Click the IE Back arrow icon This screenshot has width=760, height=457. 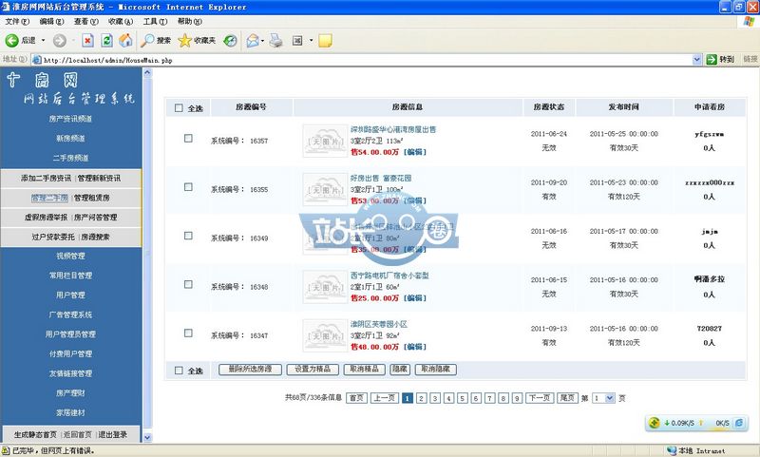tap(11, 41)
